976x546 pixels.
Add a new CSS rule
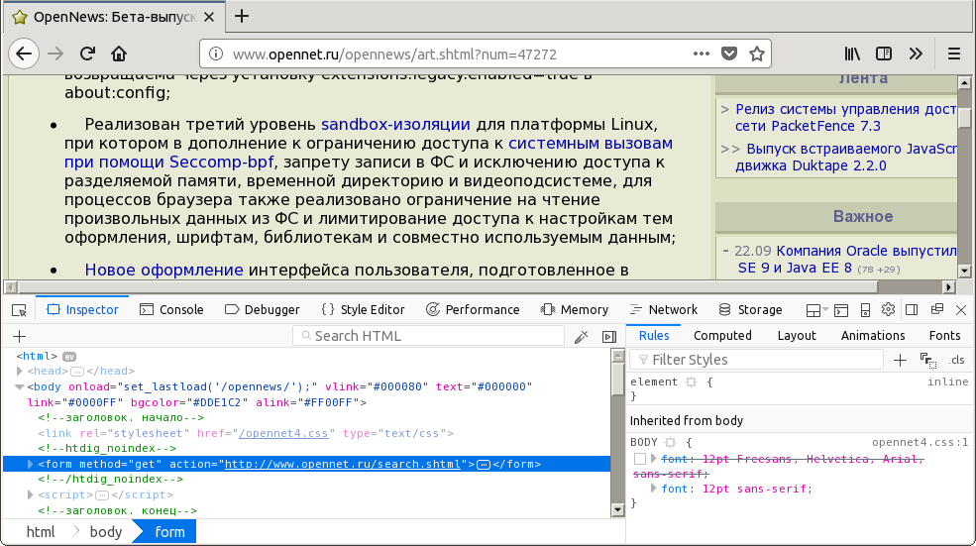[900, 360]
